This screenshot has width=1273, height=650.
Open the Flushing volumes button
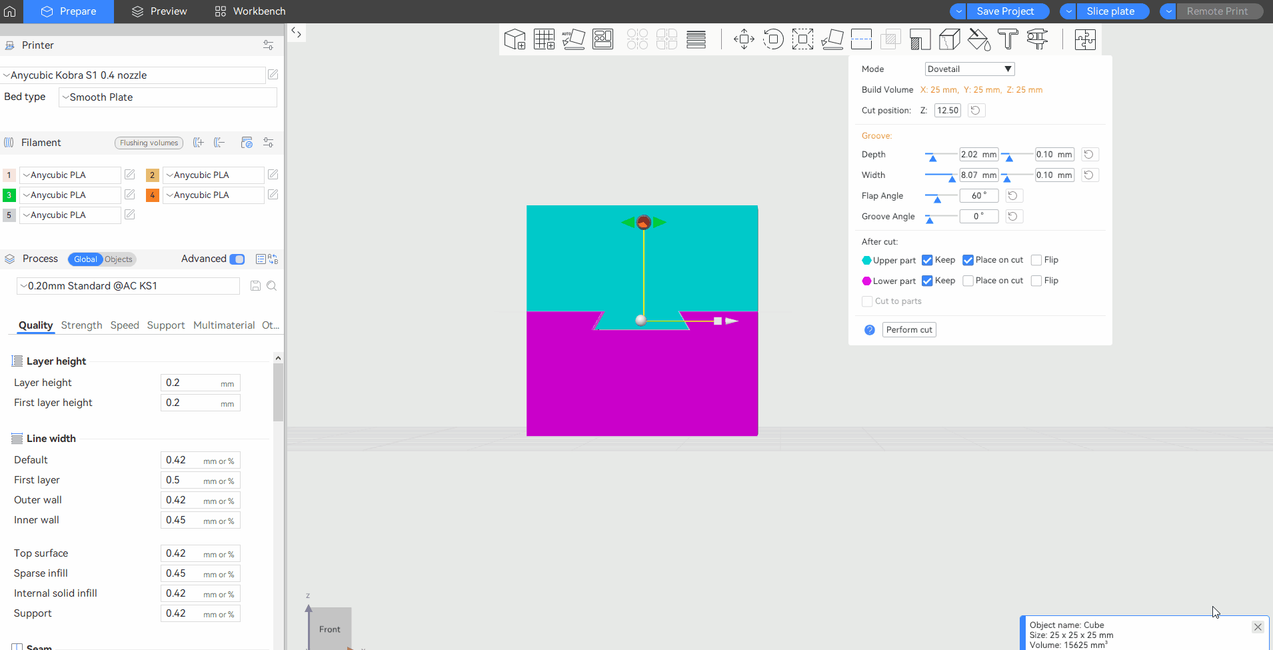click(x=149, y=143)
